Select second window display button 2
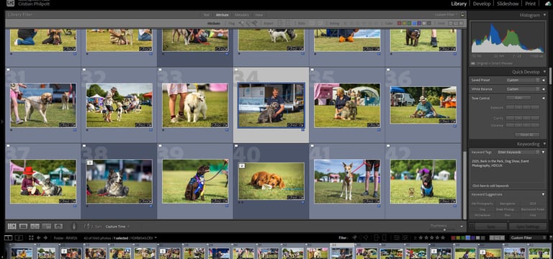 coord(19,238)
